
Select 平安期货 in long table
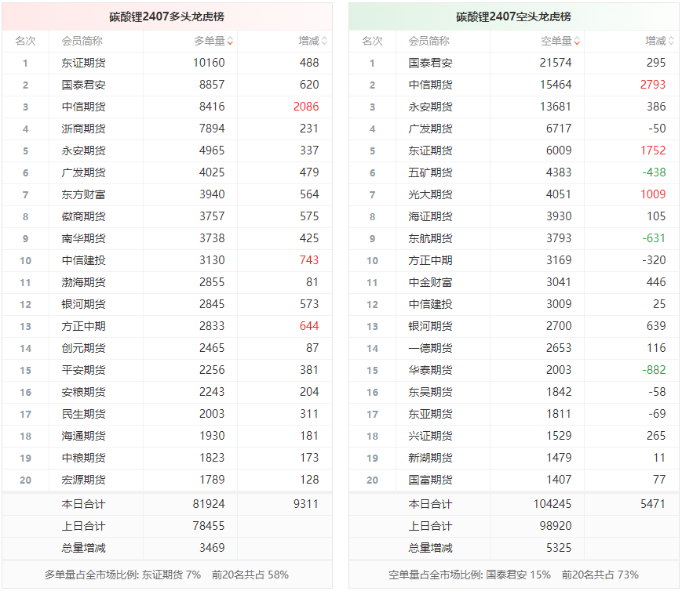click(83, 370)
